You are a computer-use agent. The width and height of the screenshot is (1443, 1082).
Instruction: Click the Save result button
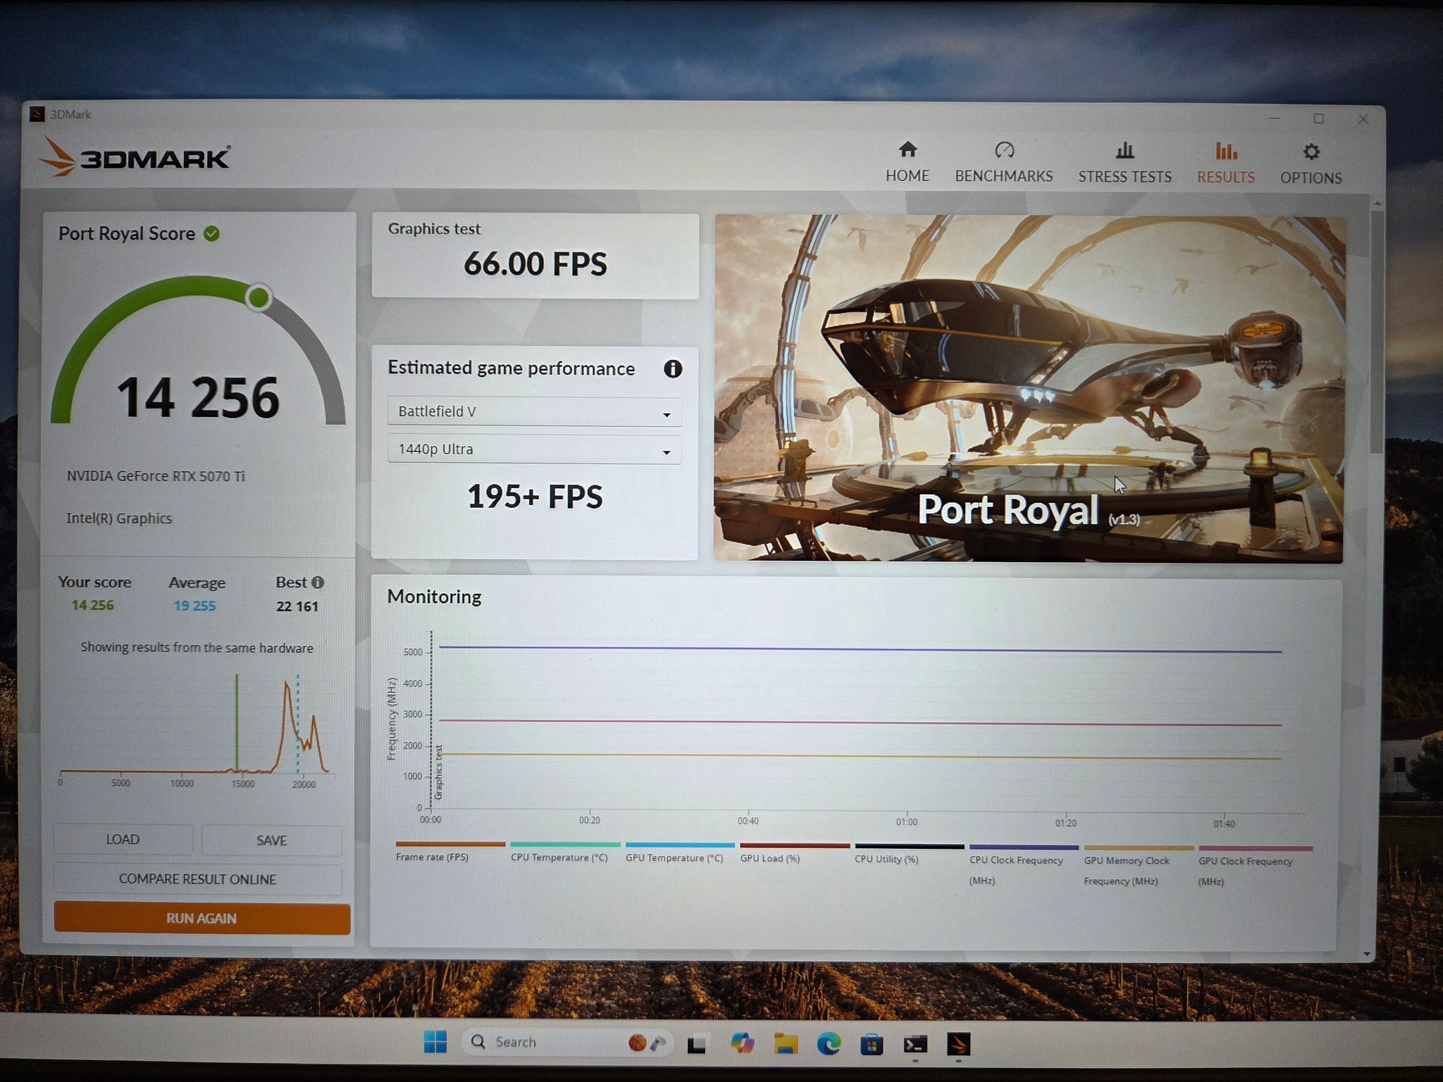pyautogui.click(x=271, y=840)
